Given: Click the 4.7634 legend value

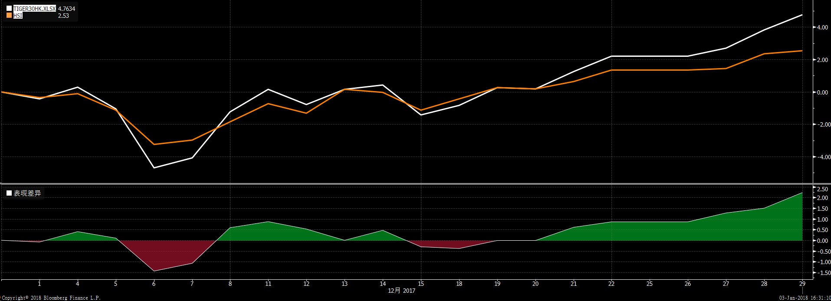Looking at the screenshot, I should (x=66, y=9).
